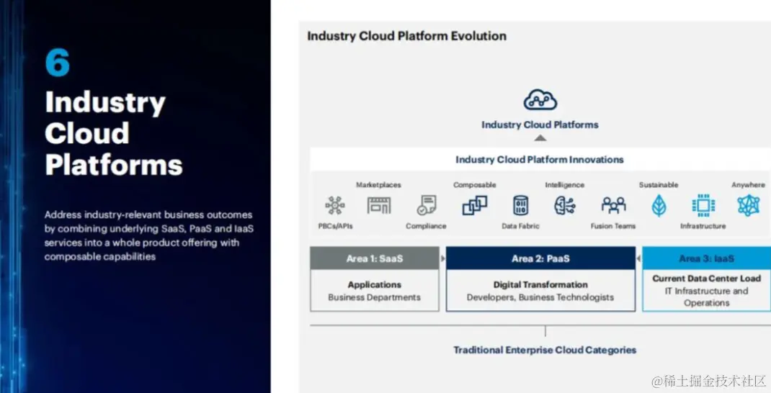Select the Marketplaces storefront icon
Viewport: 771px width, 393px height.
(x=379, y=205)
